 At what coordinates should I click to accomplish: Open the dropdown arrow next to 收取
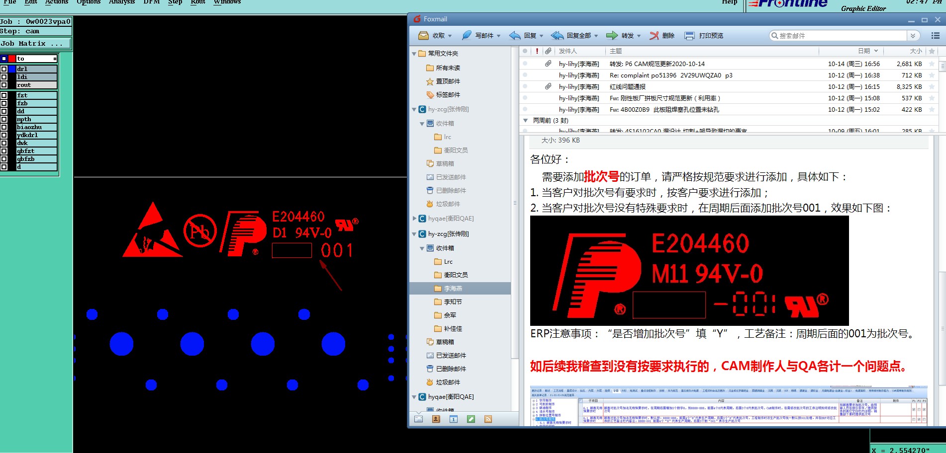(450, 36)
